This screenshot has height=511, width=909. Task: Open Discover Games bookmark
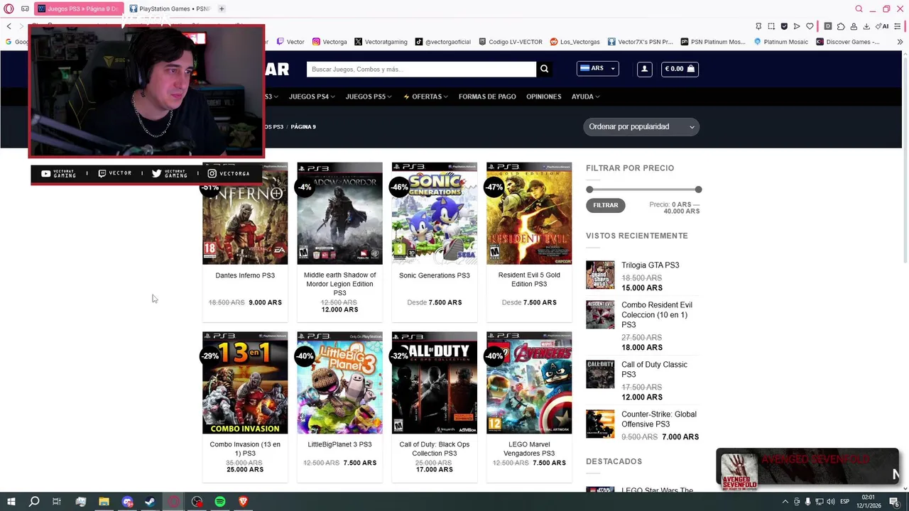(847, 42)
